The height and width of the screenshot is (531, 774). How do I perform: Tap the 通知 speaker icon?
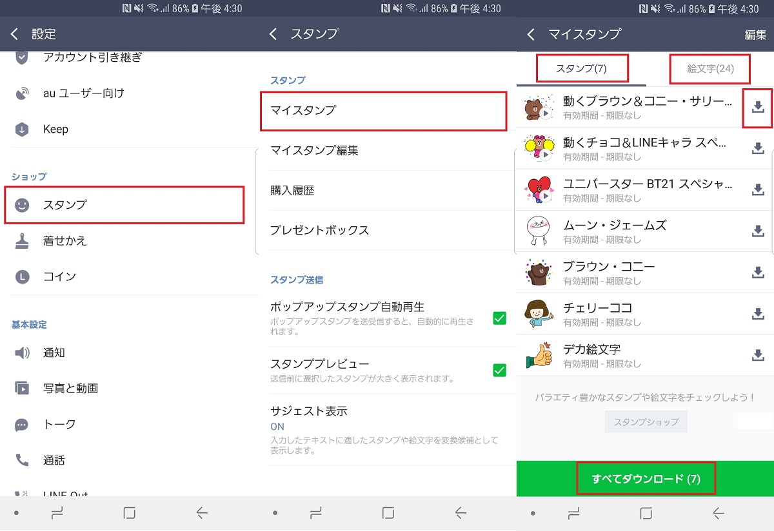pos(22,352)
